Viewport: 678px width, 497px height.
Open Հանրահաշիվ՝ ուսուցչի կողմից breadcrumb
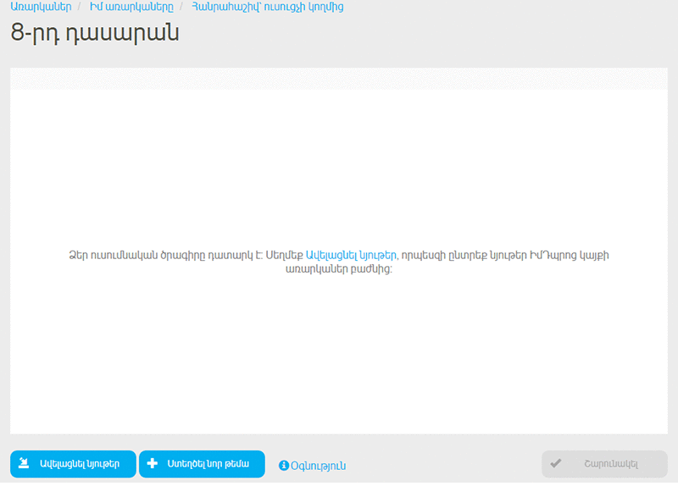coord(268,7)
